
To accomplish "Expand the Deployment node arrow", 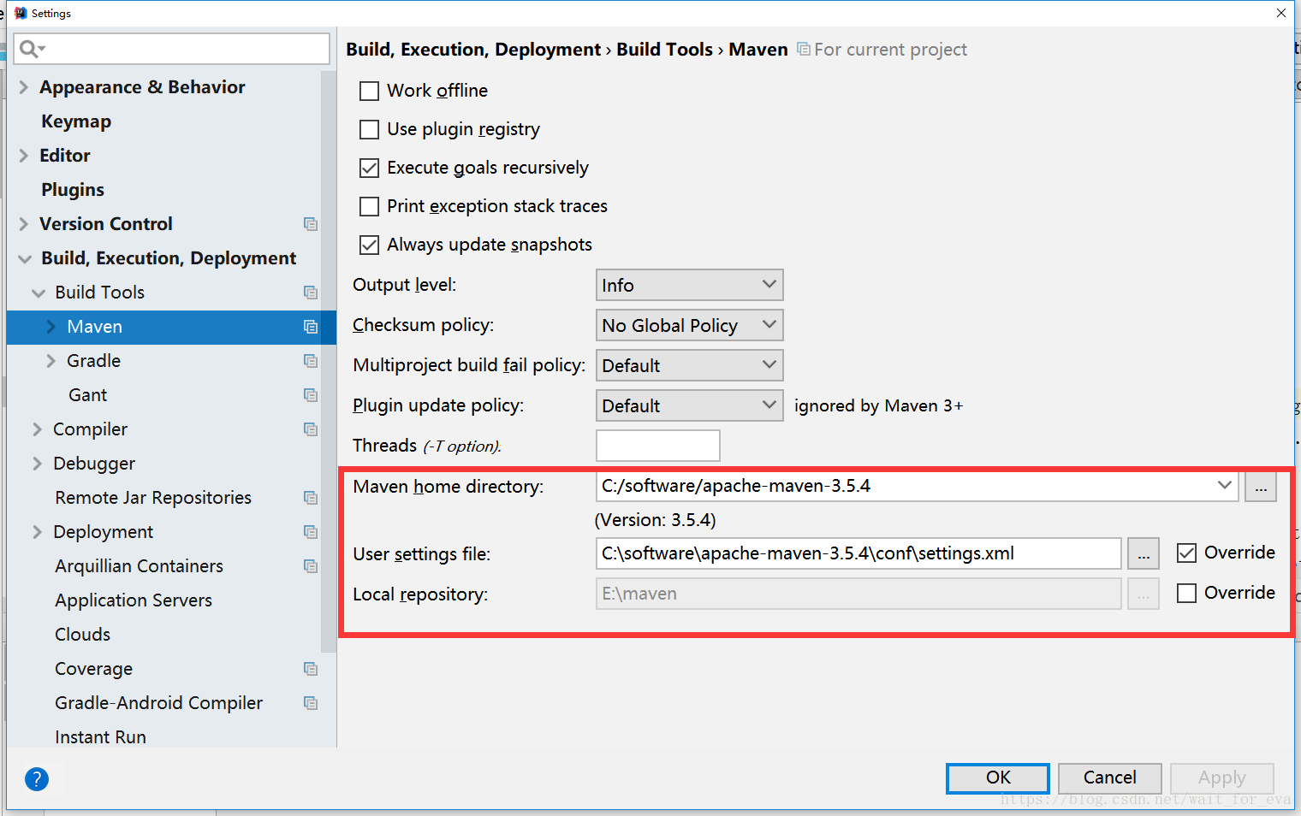I will click(x=37, y=532).
